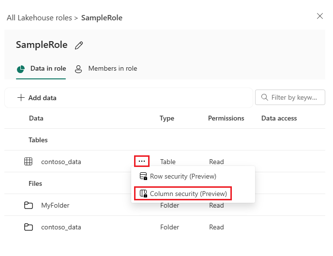Click the plus icon next to Add data
The image size is (333, 256).
(x=21, y=98)
